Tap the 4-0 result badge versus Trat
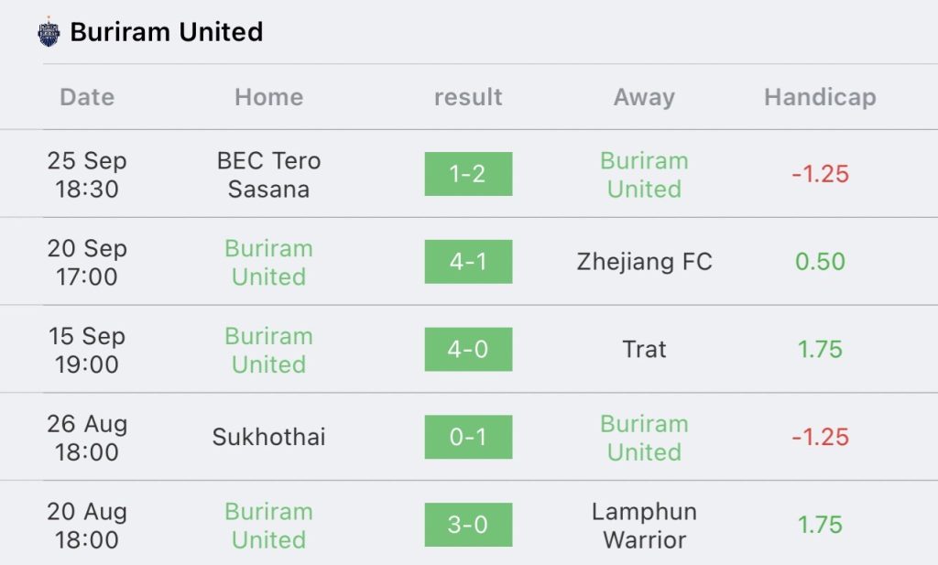The image size is (938, 565). [468, 349]
